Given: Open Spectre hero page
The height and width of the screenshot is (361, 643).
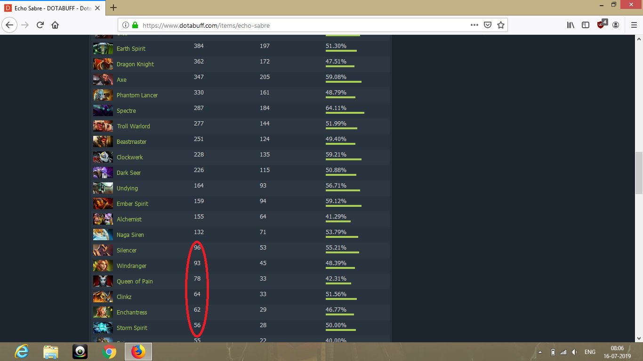Looking at the screenshot, I should point(126,111).
